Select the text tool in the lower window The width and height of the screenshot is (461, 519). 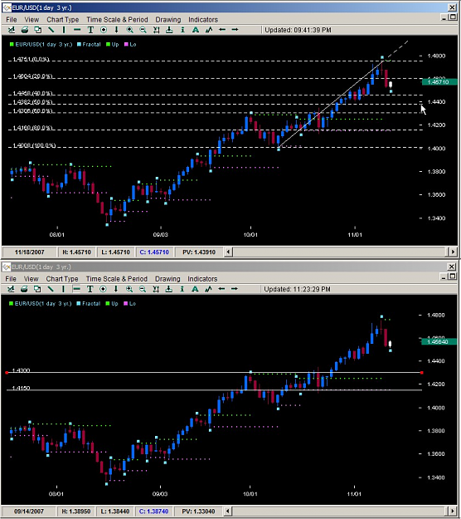coord(90,289)
